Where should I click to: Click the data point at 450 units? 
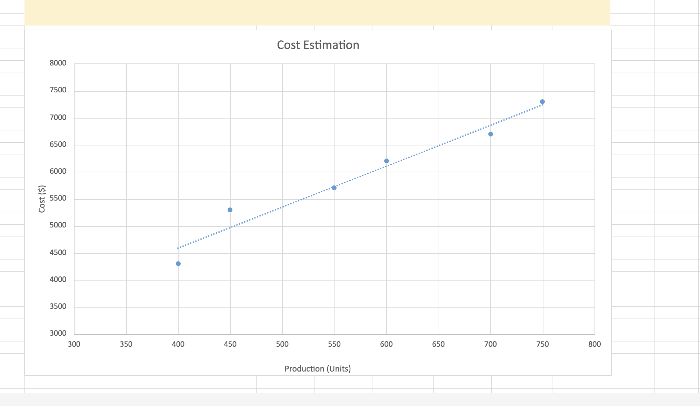[x=230, y=210]
